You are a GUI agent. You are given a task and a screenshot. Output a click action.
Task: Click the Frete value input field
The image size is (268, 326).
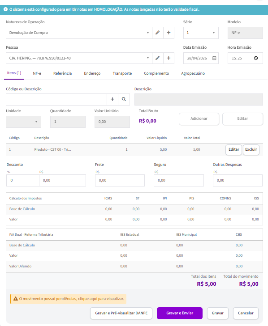click(120, 180)
